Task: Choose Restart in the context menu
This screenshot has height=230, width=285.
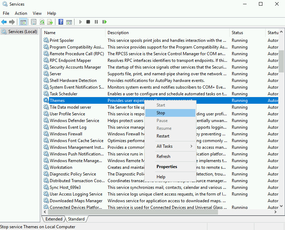Action: (x=170, y=136)
